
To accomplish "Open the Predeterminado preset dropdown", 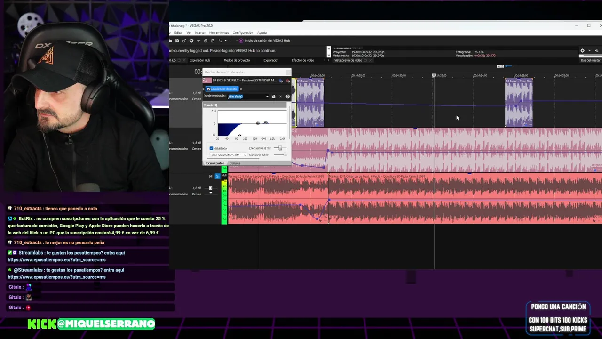I will (267, 97).
